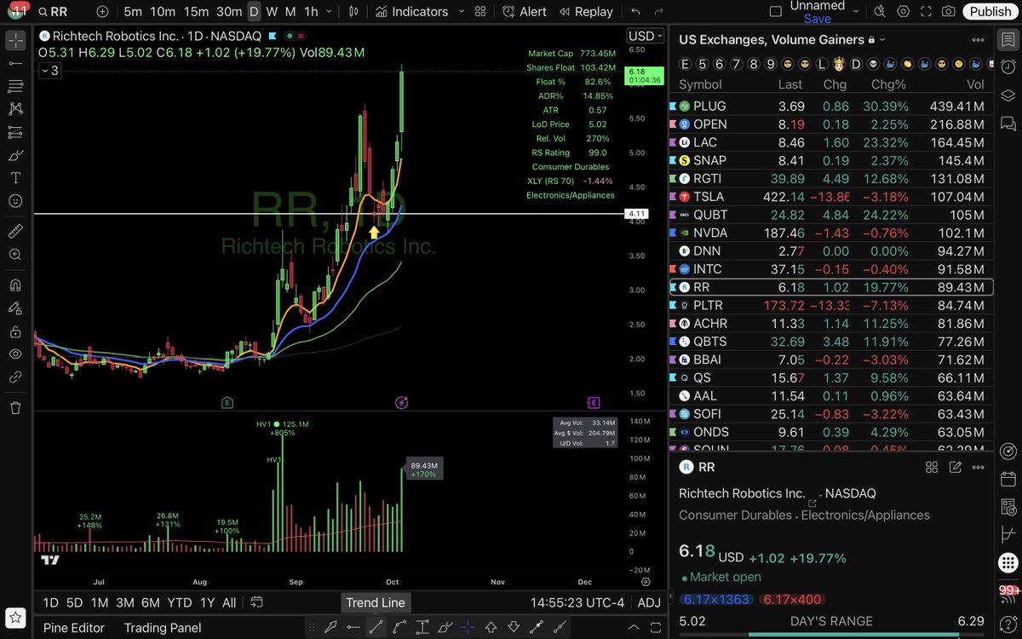Viewport: 1022px width, 639px height.
Task: Open the text annotation tool
Action: (x=15, y=178)
